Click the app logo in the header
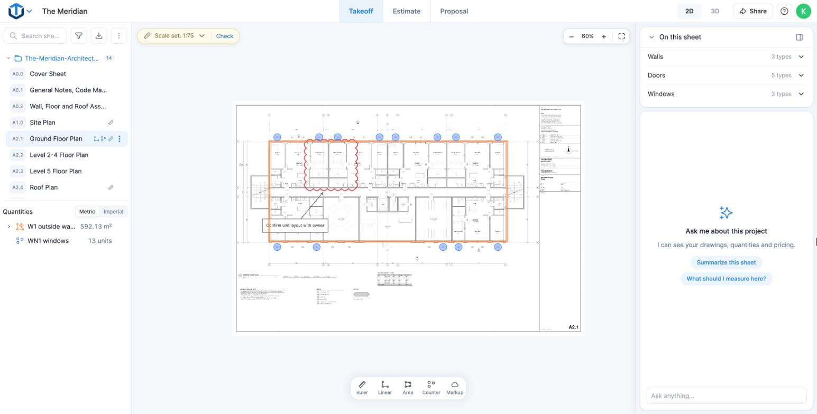 [16, 11]
